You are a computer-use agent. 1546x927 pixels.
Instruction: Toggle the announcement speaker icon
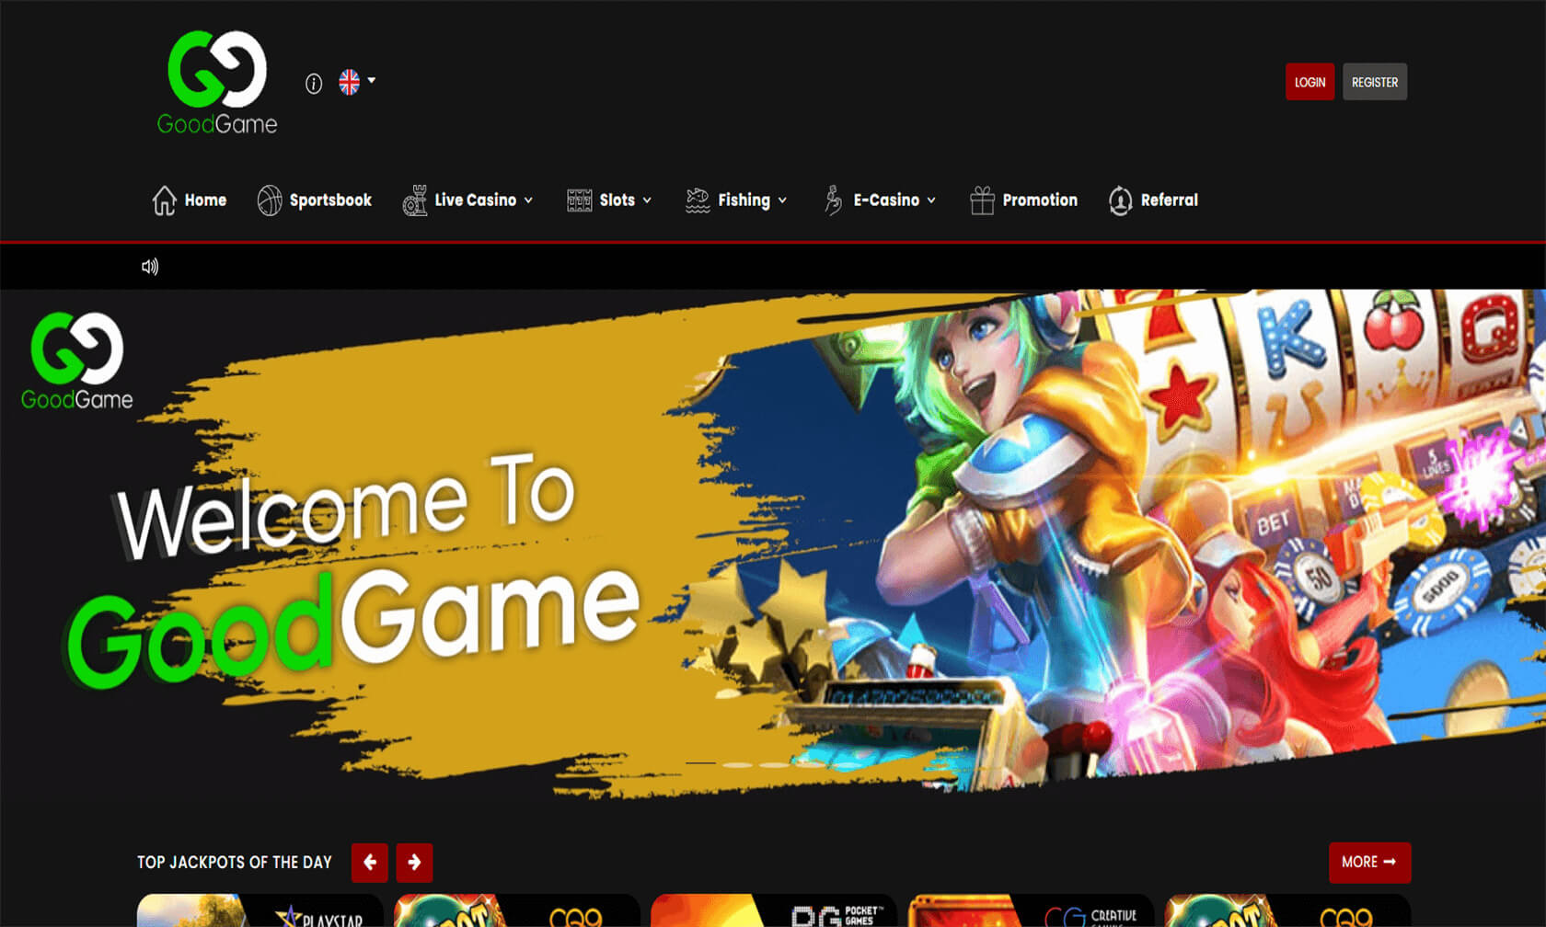pos(150,267)
